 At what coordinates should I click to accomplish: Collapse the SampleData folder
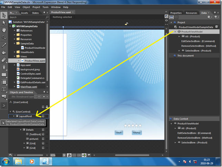[x=14, y=43]
